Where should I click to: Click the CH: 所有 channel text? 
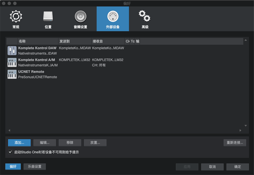[99, 65]
